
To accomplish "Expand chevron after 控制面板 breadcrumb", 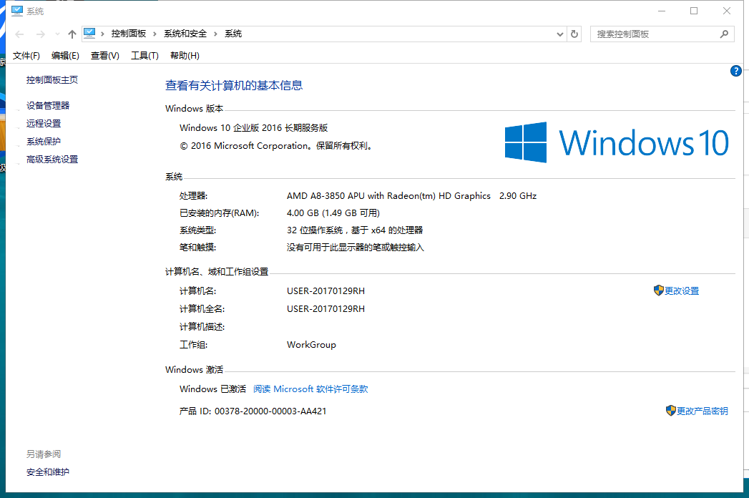I will pyautogui.click(x=155, y=34).
